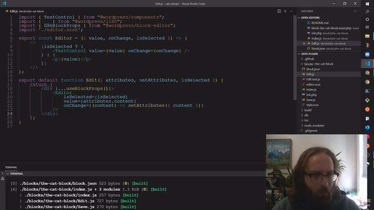The image size is (374, 210).
Task: Open the terminal app on taskbar
Action: [368, 91]
